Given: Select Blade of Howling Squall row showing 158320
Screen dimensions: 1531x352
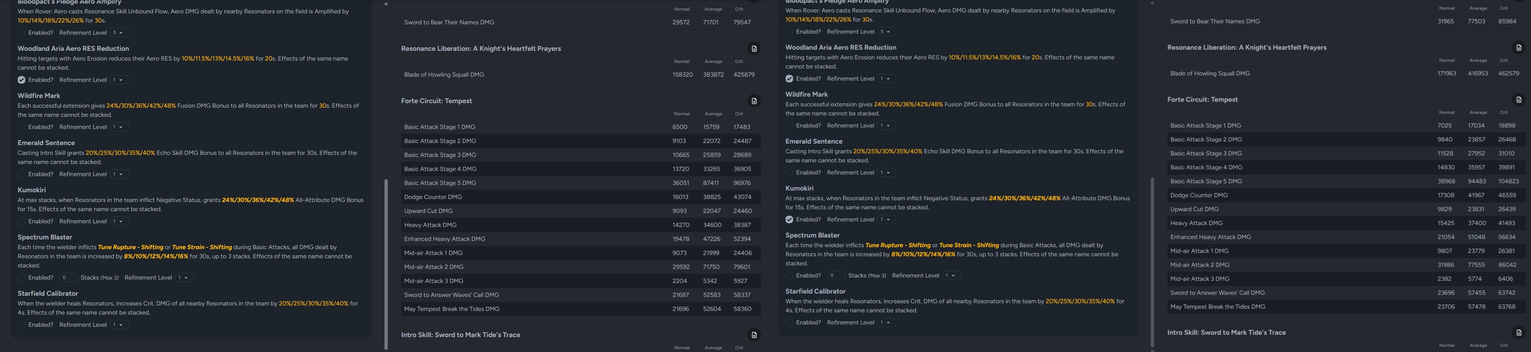Looking at the screenshot, I should click(x=579, y=75).
